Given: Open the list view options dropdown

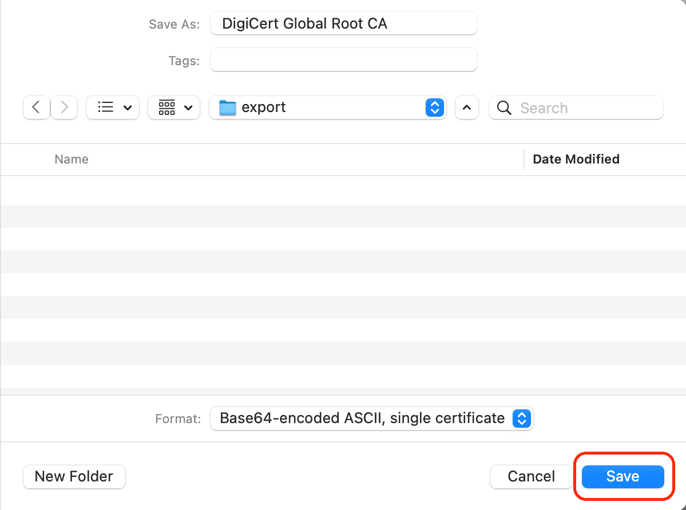Looking at the screenshot, I should 113,107.
